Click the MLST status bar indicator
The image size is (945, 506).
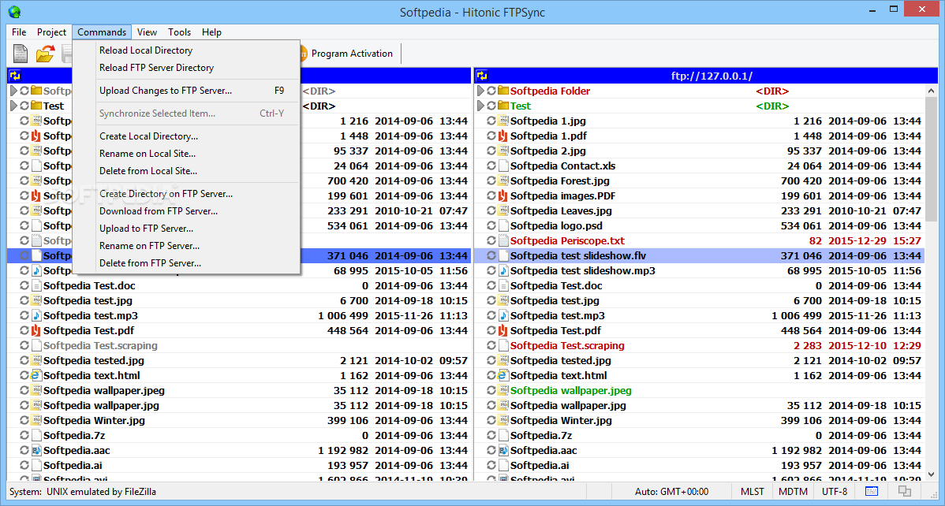click(753, 492)
